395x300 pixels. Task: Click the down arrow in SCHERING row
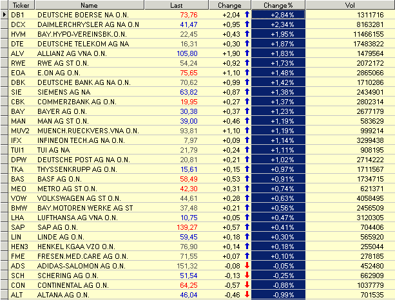[x=247, y=275]
